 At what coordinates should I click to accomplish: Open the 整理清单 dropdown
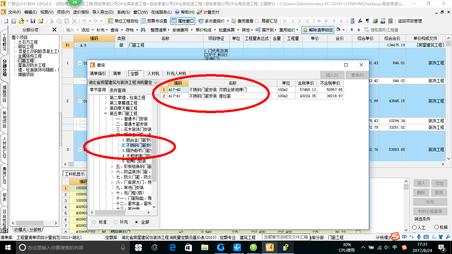point(160,30)
